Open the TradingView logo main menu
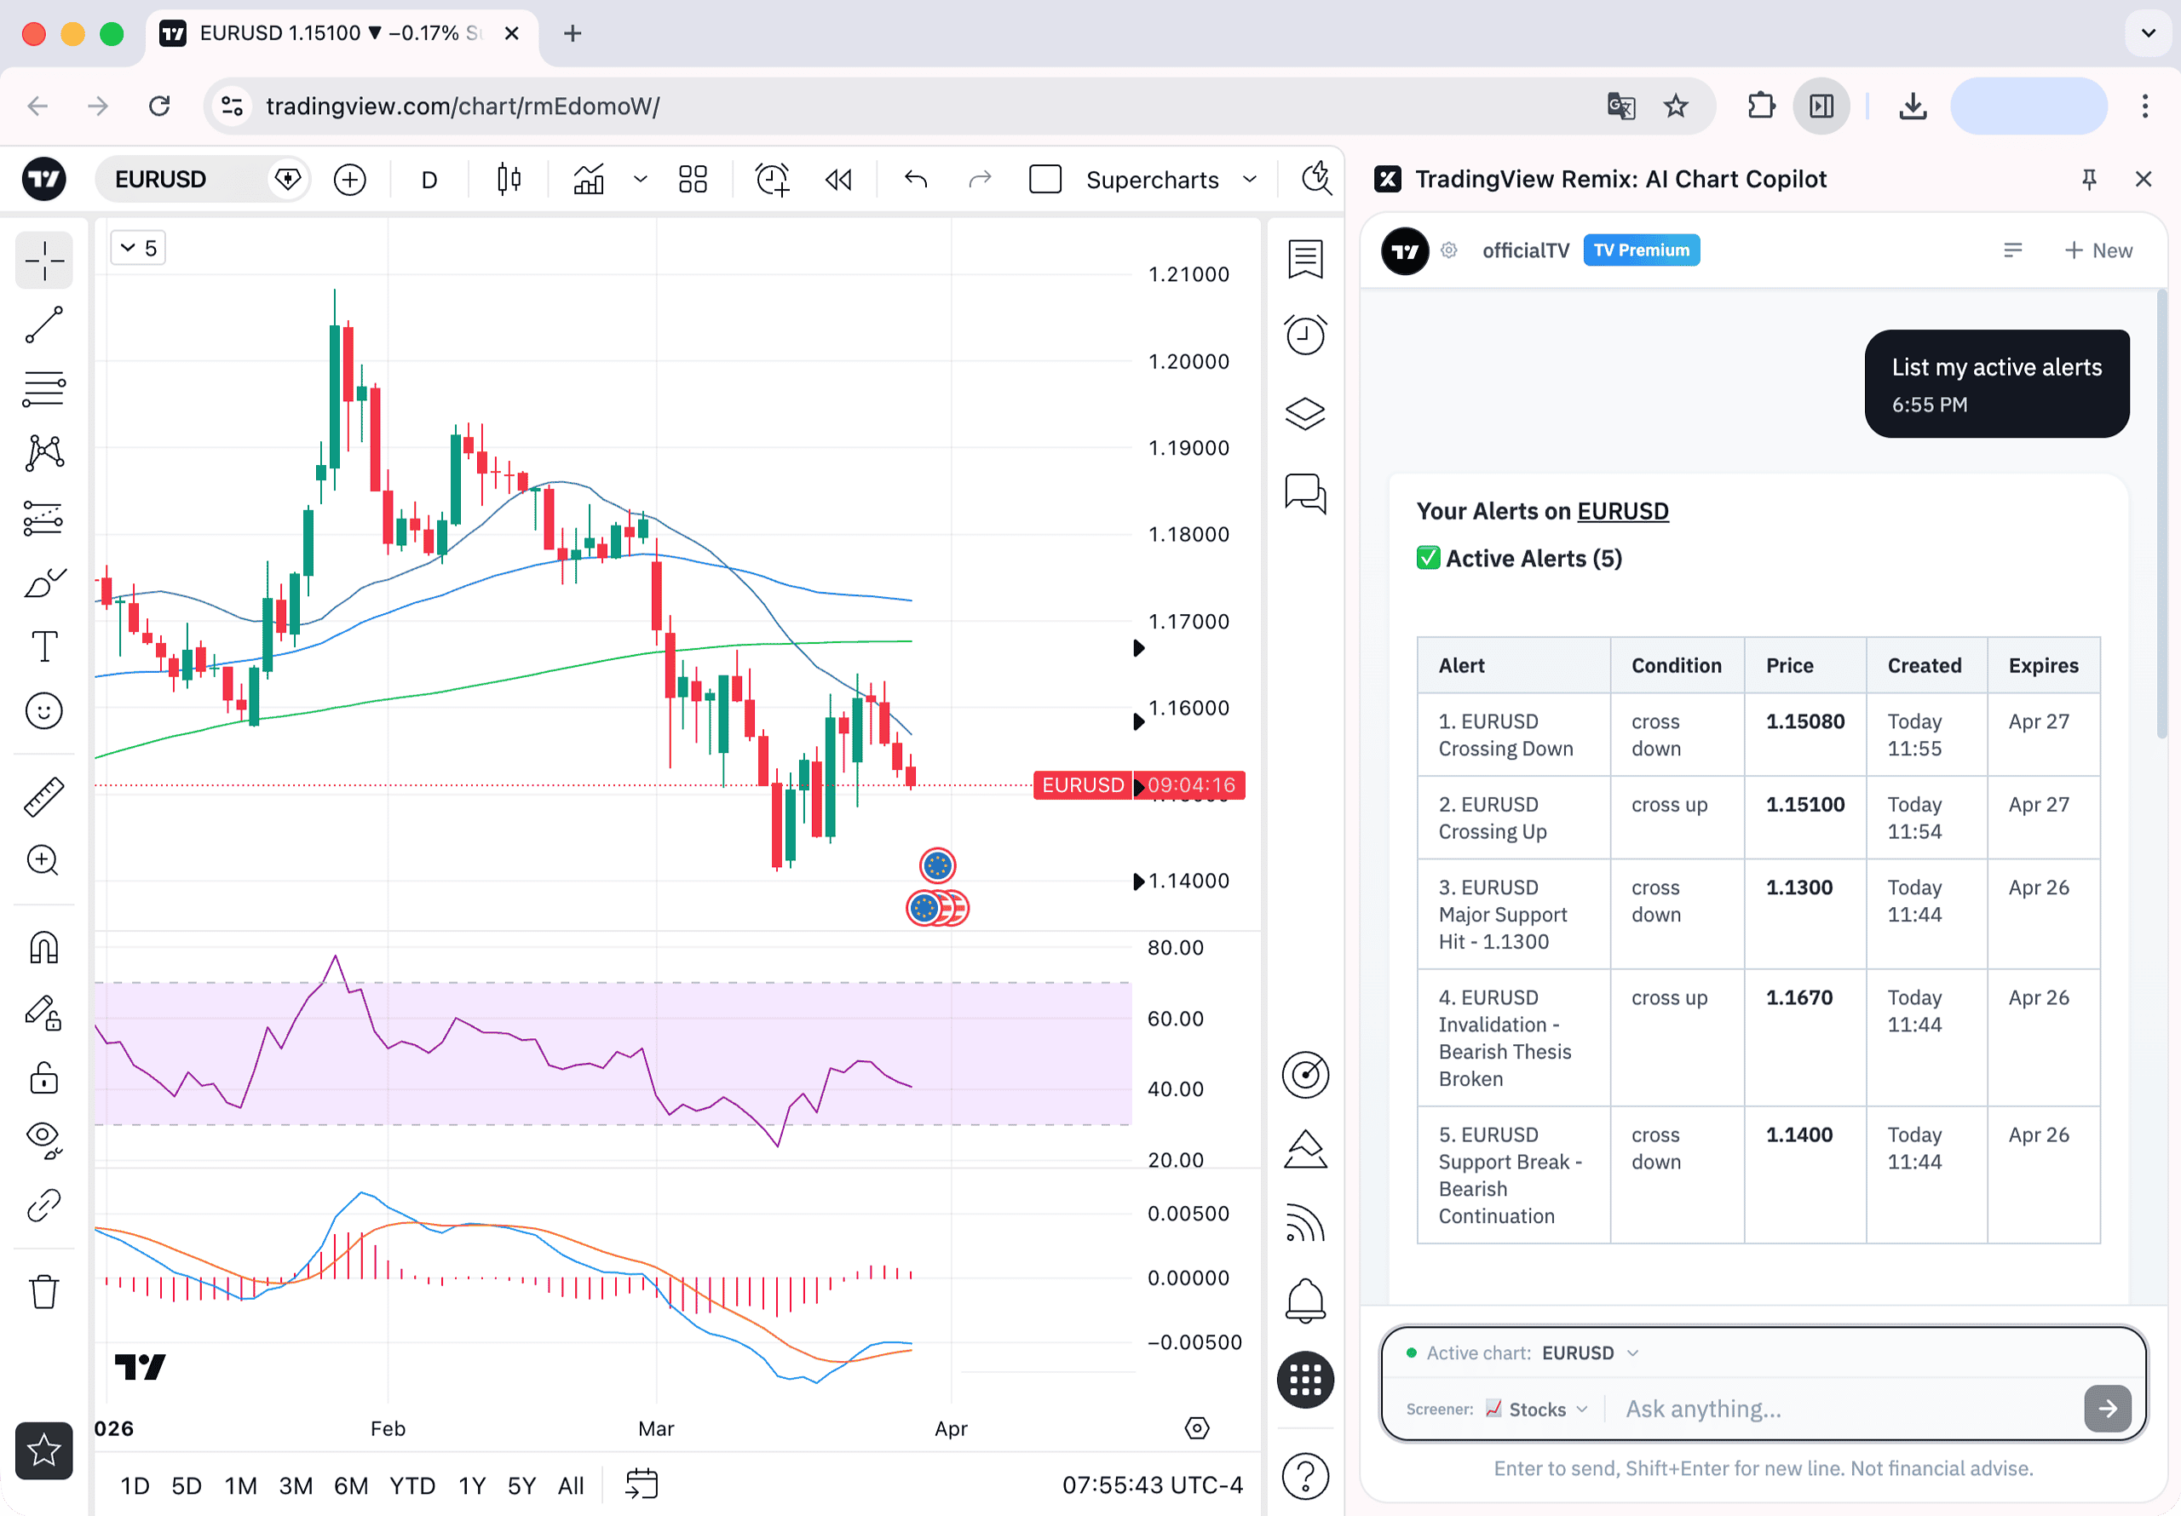This screenshot has height=1516, width=2181. click(x=43, y=180)
